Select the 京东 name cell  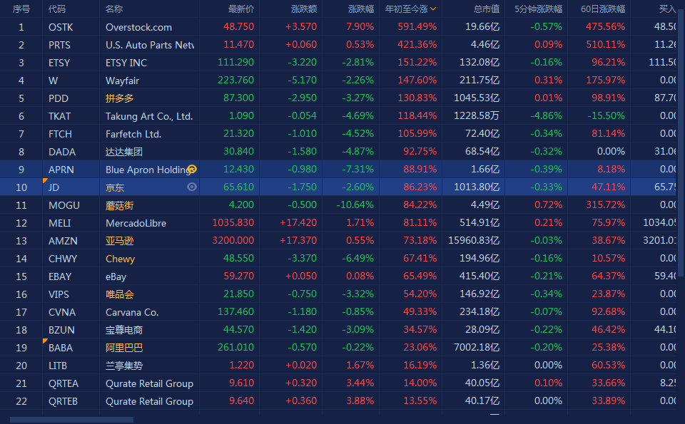coord(115,187)
